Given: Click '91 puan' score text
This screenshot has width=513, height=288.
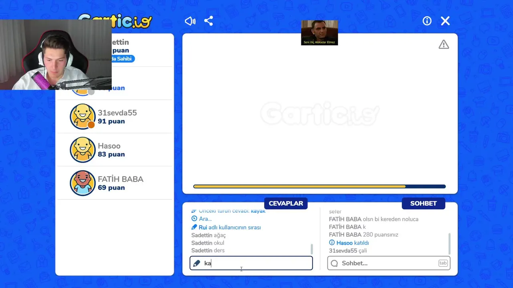Looking at the screenshot, I should [111, 121].
